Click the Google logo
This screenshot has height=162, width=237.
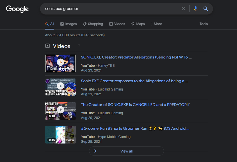point(17,9)
